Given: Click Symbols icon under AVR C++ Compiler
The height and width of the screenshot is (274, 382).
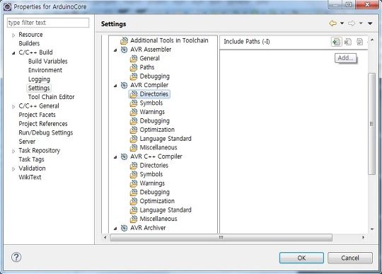Looking at the screenshot, I should (x=134, y=175).
